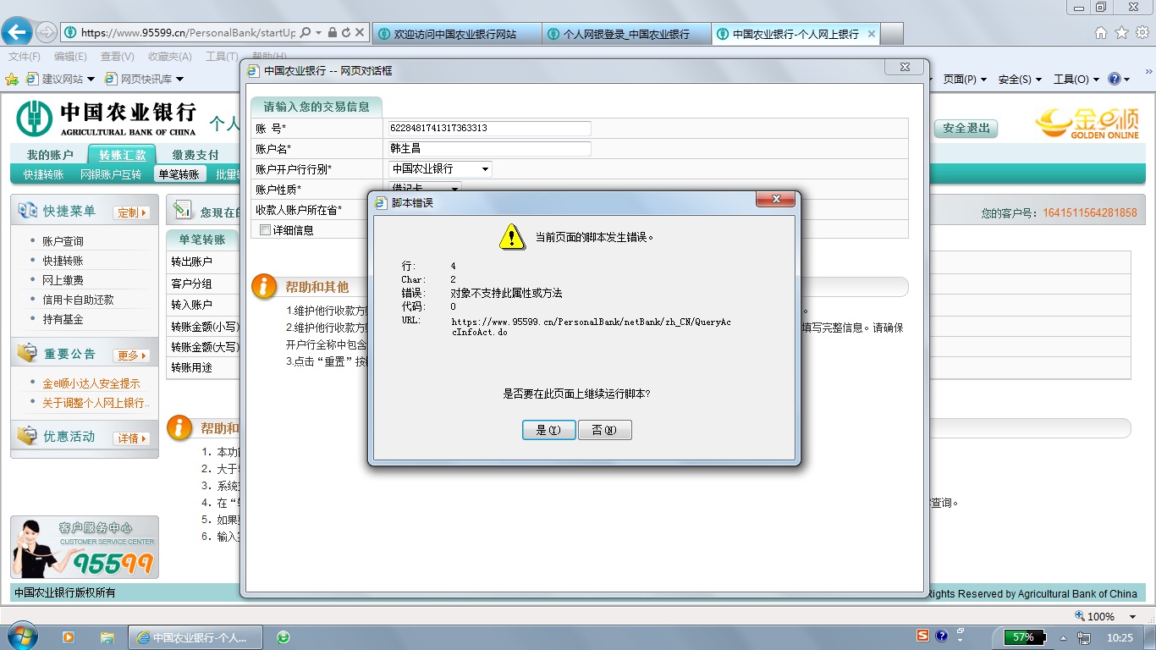The image size is (1156, 650).
Task: Click the lock security icon in address bar
Action: [333, 33]
